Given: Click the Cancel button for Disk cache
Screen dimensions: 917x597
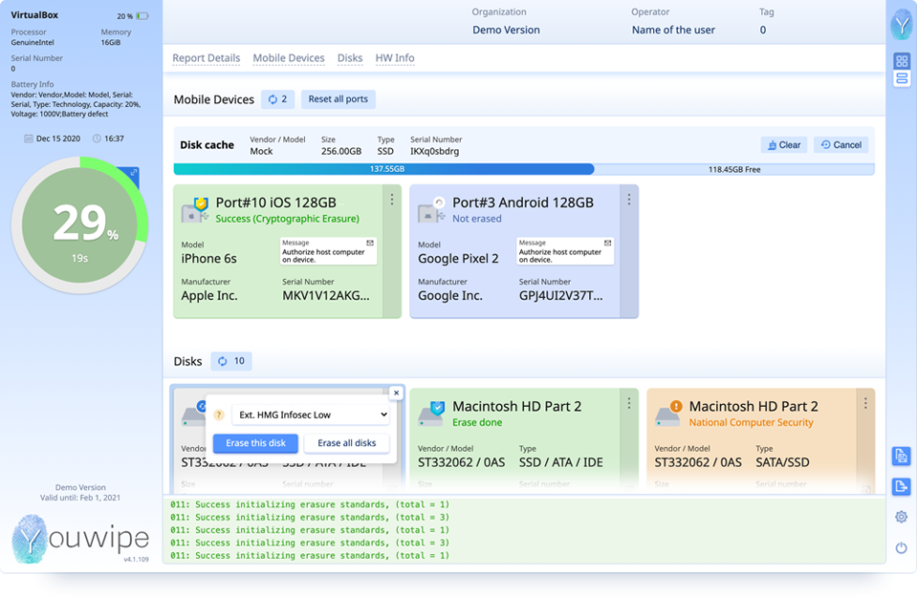Looking at the screenshot, I should [x=841, y=145].
